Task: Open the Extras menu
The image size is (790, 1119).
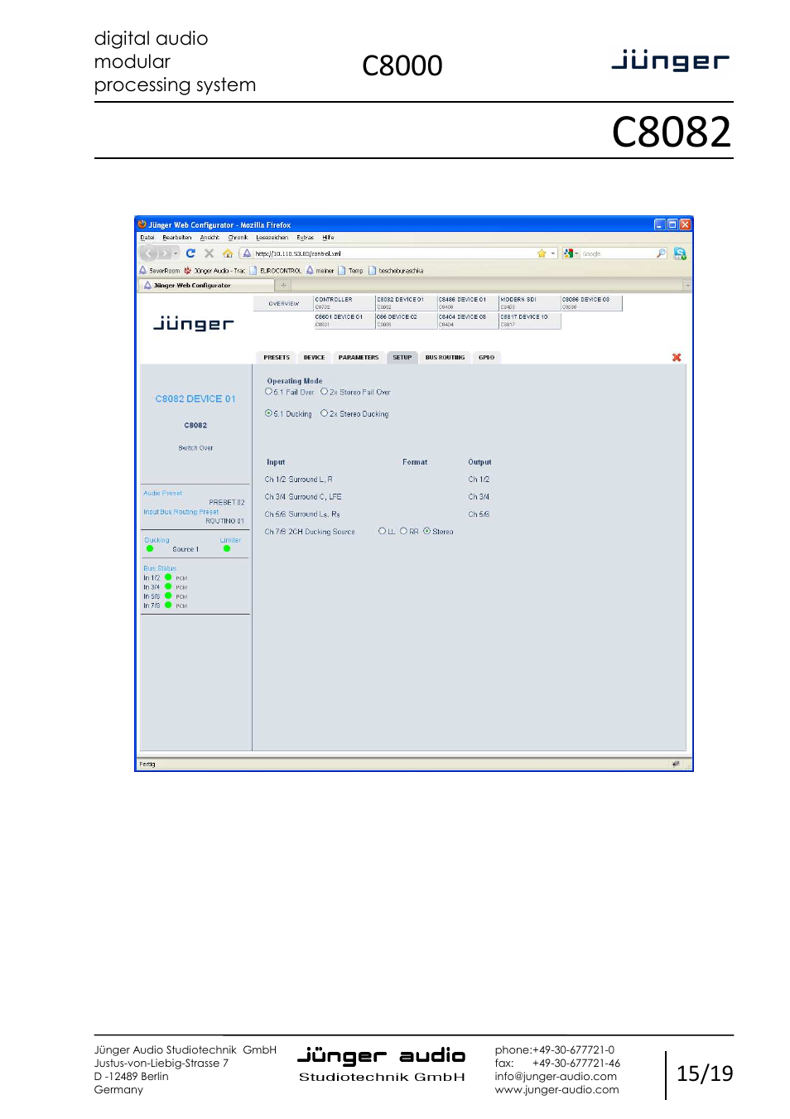Action: click(x=306, y=237)
